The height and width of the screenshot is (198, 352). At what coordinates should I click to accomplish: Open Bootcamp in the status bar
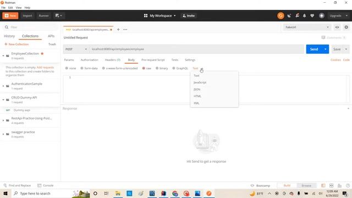point(260,186)
